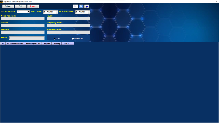
Task: Click the search magnifier icon
Action: (x=81, y=6)
